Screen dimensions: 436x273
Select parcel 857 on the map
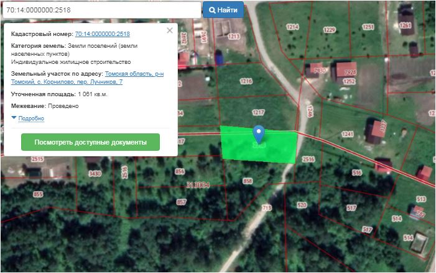tap(181, 202)
